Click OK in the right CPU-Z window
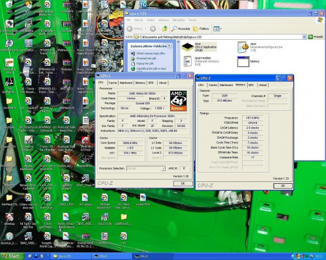 283,186
